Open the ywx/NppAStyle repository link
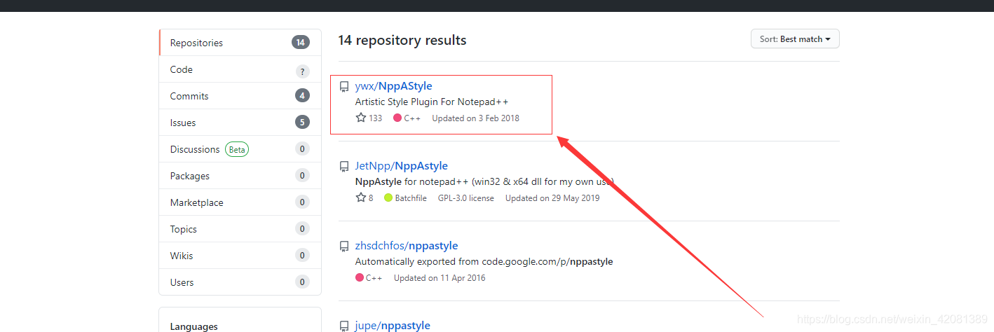This screenshot has height=332, width=994. 393,86
